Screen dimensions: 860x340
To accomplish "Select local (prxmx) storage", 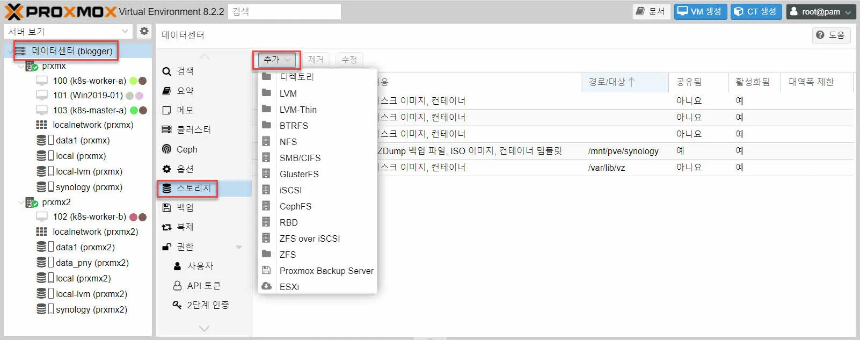I will click(x=81, y=156).
